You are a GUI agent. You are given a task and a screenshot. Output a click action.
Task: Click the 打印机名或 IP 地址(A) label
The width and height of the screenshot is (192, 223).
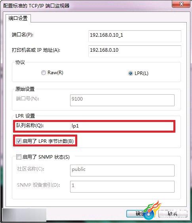pyautogui.click(x=36, y=50)
